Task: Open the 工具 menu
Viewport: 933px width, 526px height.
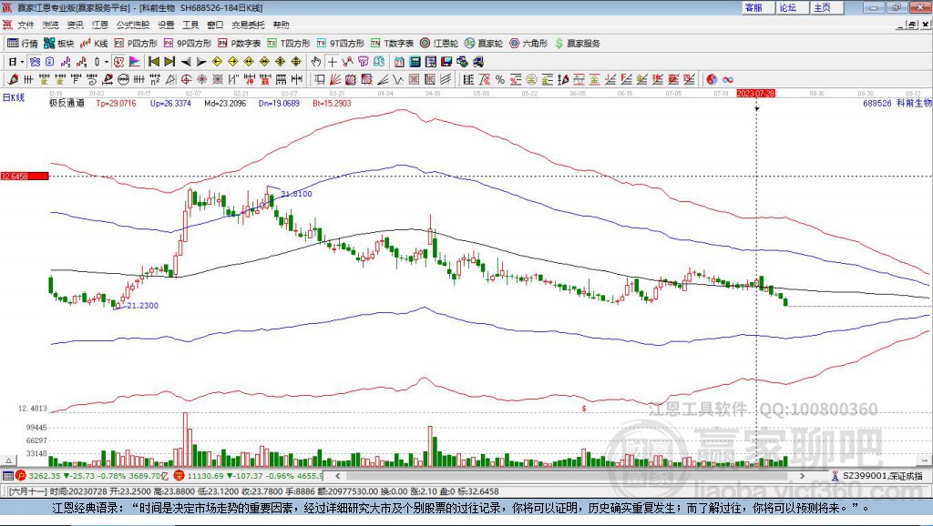Action: point(190,25)
